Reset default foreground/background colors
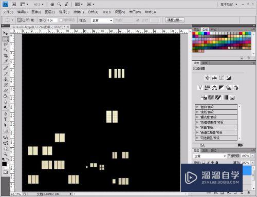Image resolution: width=257 pixels, height=197 pixels. [4, 159]
